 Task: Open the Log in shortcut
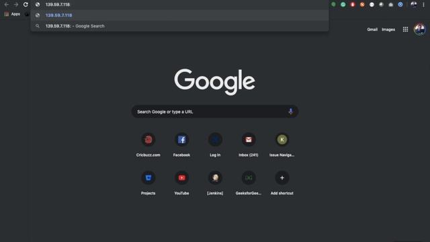[x=215, y=145]
